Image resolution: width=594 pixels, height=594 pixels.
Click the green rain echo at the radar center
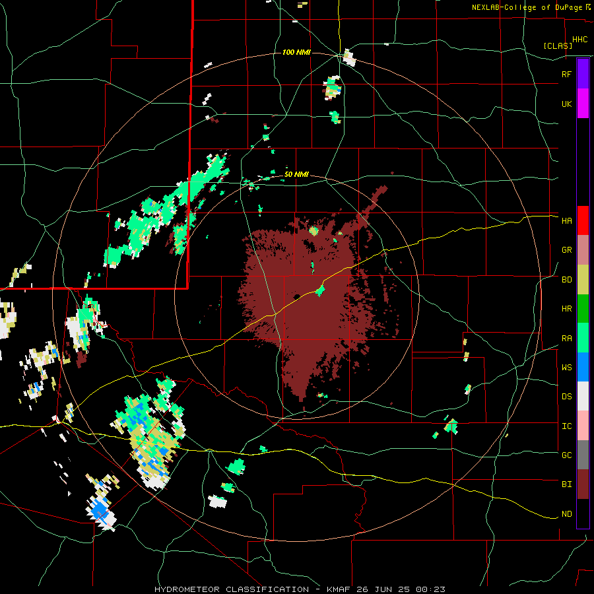click(x=320, y=291)
